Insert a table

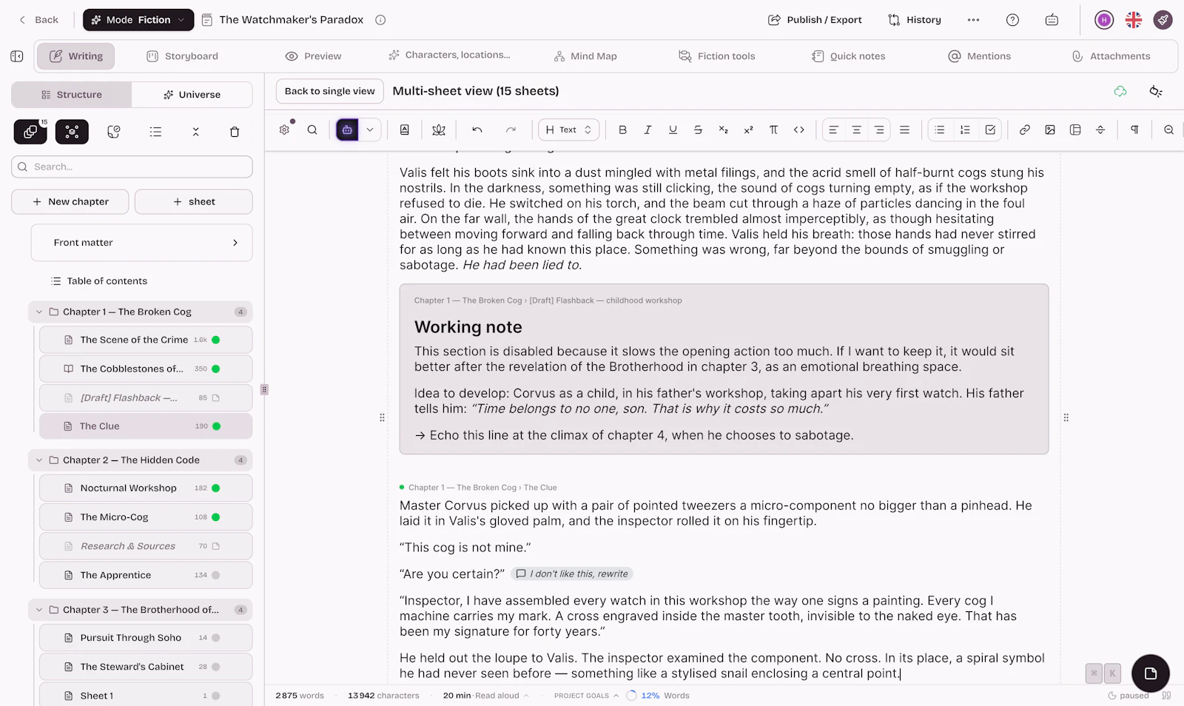click(1075, 130)
